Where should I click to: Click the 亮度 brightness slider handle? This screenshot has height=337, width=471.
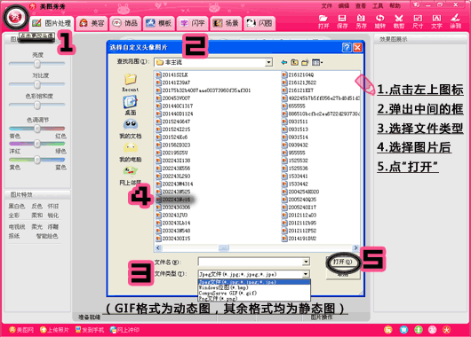coord(37,64)
